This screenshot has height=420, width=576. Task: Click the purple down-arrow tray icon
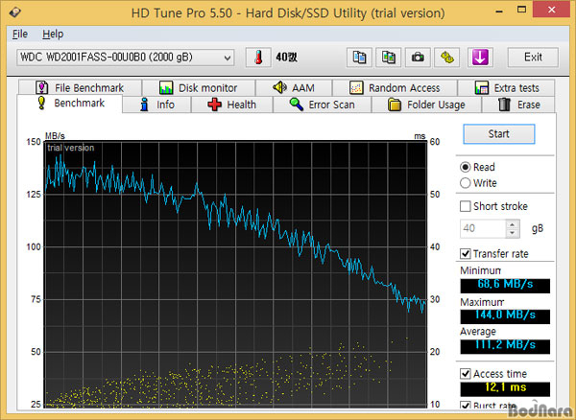(x=480, y=58)
